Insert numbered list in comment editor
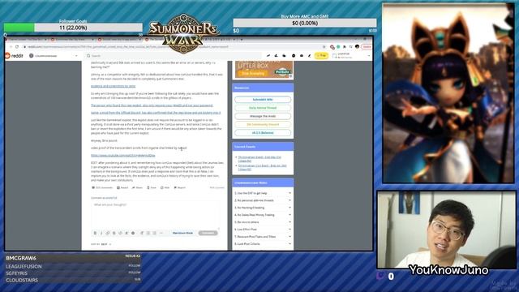Screen dimensions: 519x292 coord(154,233)
